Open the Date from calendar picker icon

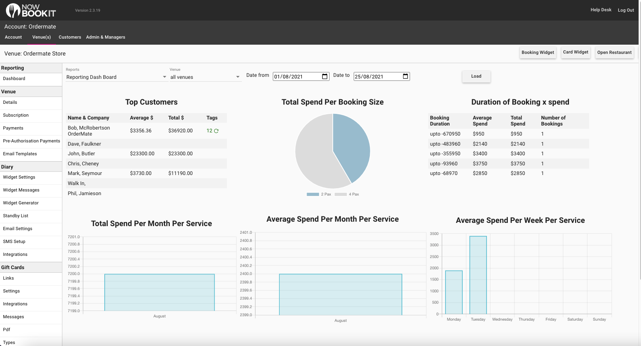[325, 76]
